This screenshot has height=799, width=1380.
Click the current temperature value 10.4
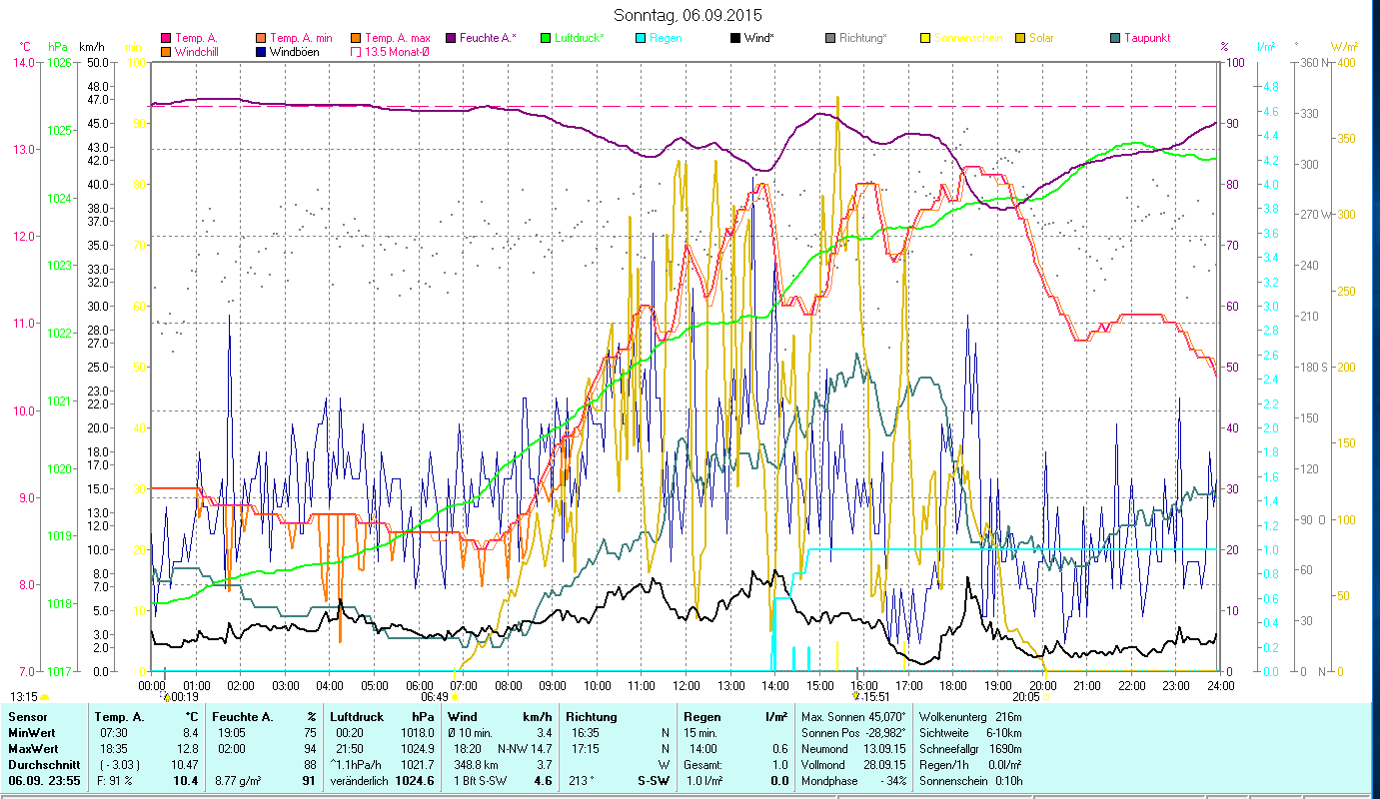[x=185, y=781]
